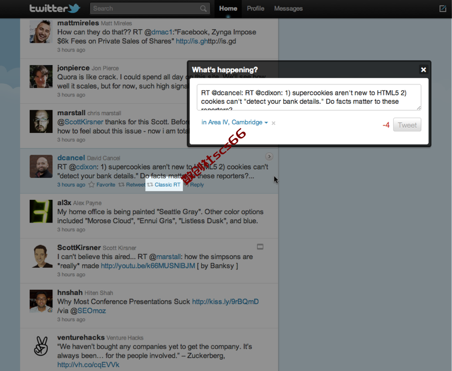Open the Profile tab
The width and height of the screenshot is (452, 371).
pyautogui.click(x=255, y=9)
